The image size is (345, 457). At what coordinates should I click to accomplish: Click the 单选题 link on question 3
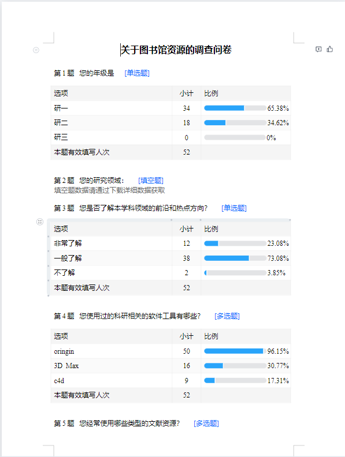[234, 208]
